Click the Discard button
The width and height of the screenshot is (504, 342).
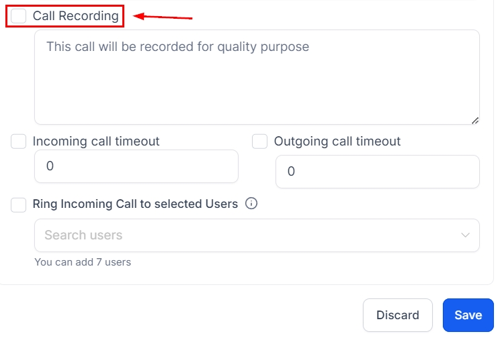tap(397, 315)
